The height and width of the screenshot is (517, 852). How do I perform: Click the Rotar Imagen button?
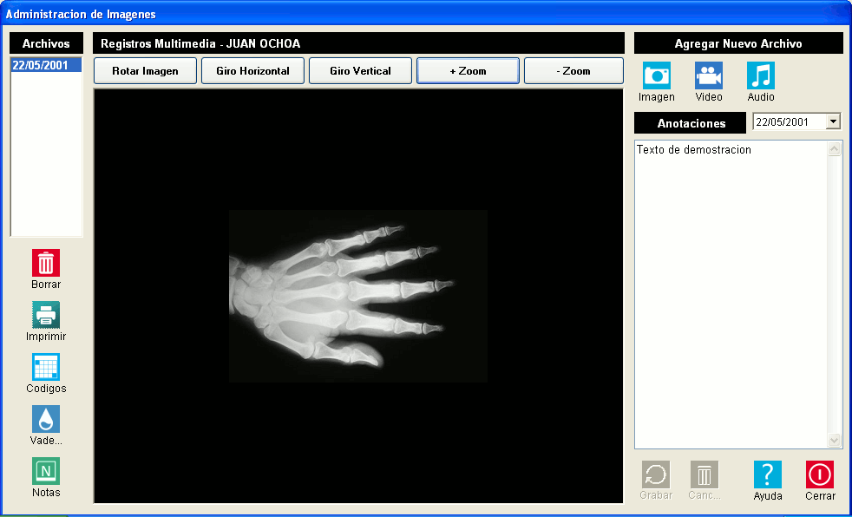(x=145, y=71)
